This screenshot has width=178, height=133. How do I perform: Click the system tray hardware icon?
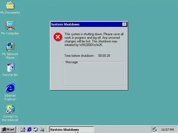click(155, 129)
